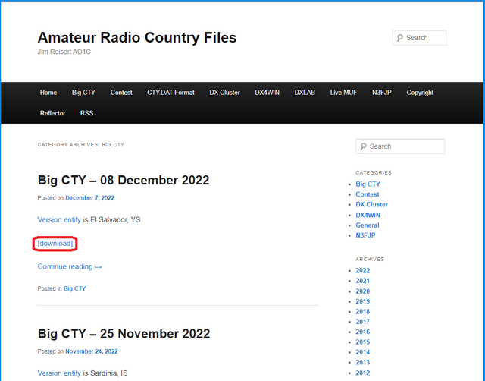Screen dimensions: 485x381
Task: Select N3FJP under Categories
Action: 365,235
